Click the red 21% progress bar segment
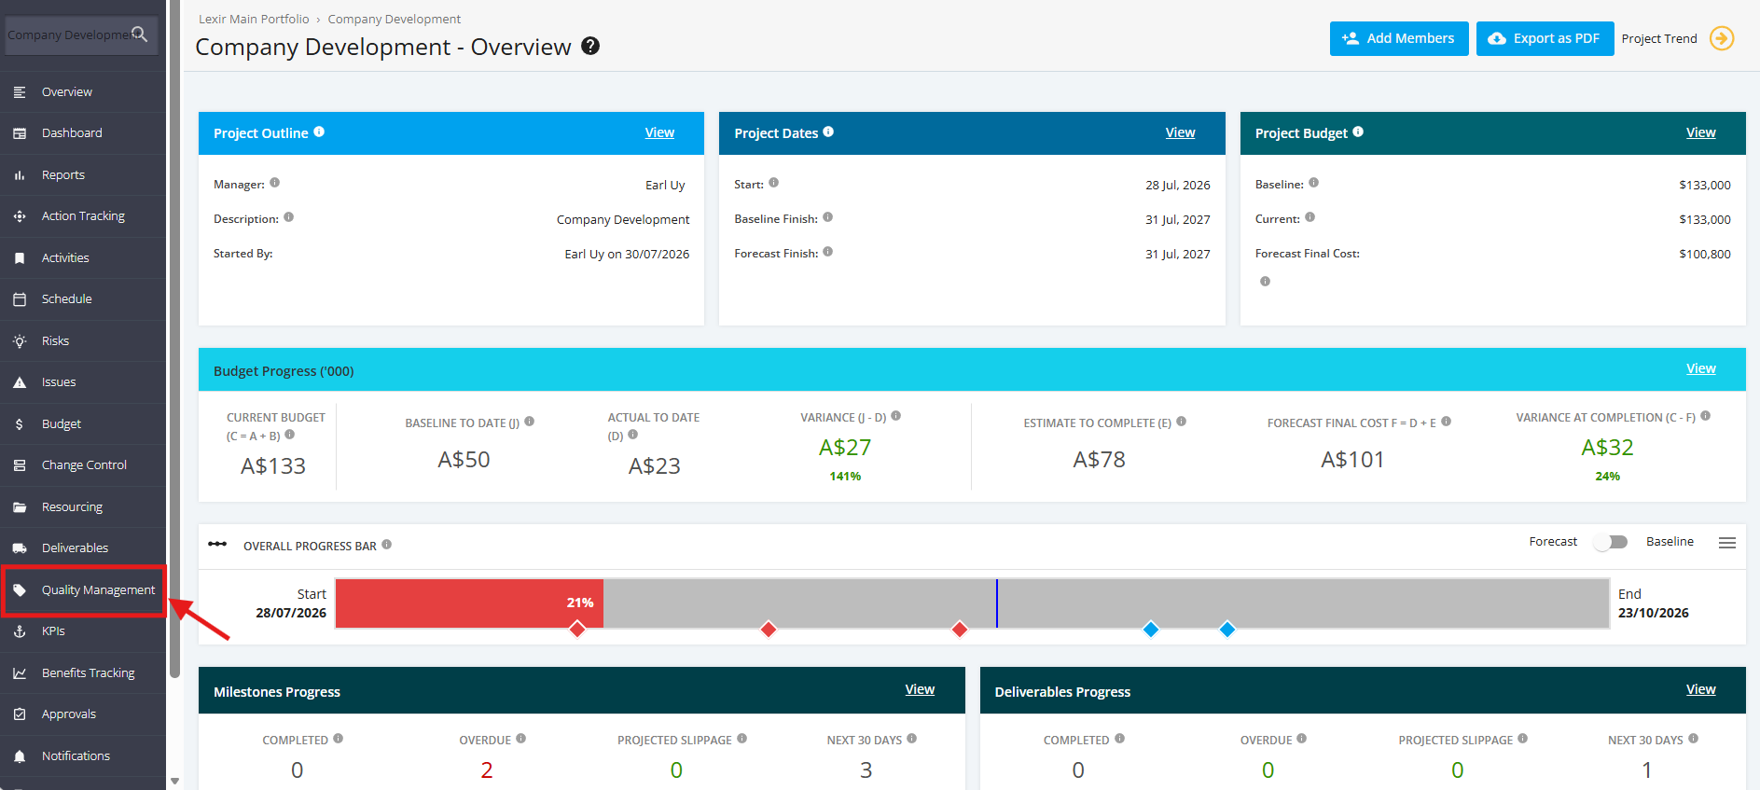Viewport: 1760px width, 790px height. pyautogui.click(x=469, y=603)
